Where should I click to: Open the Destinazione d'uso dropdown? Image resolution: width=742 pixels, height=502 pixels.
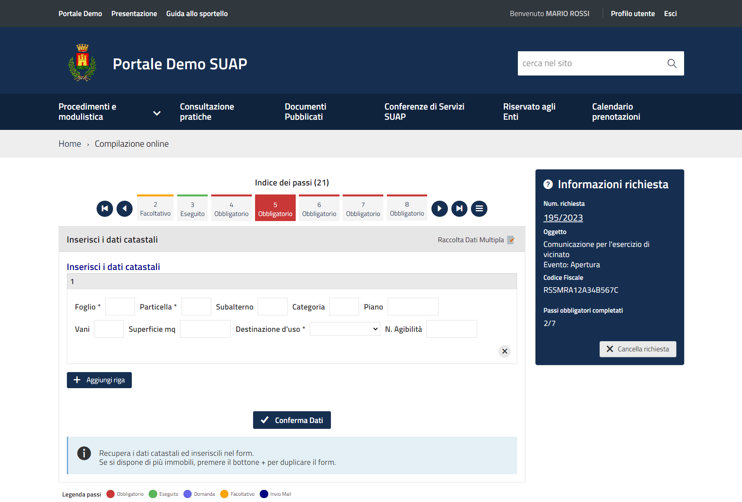pos(345,329)
